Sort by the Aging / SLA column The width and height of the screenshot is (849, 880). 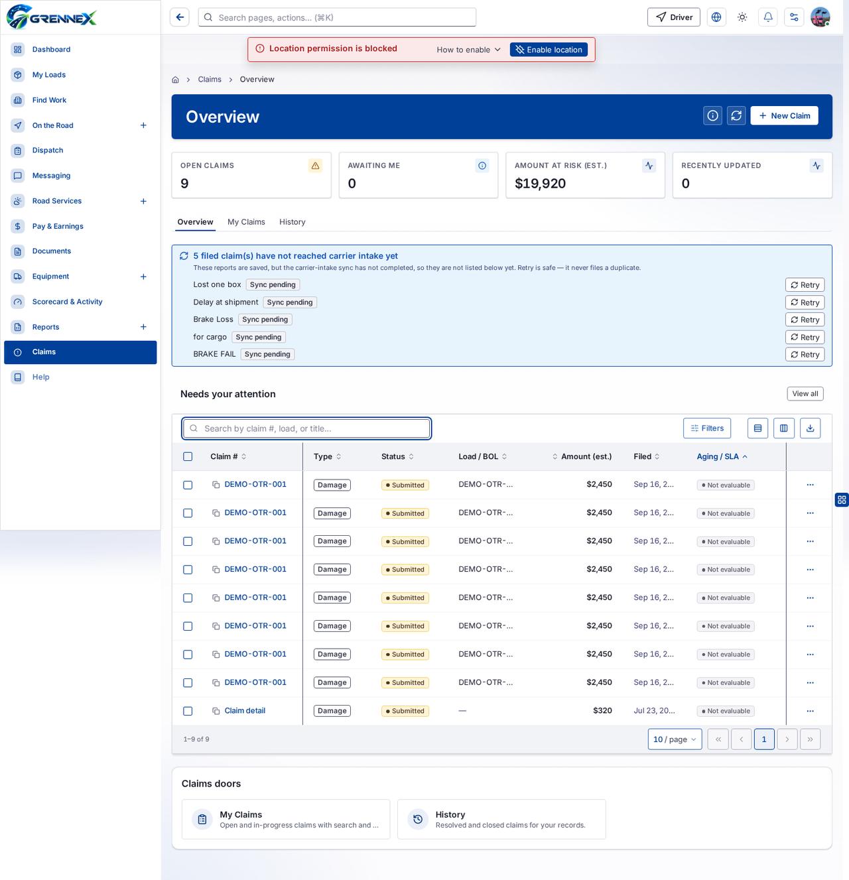coord(722,457)
